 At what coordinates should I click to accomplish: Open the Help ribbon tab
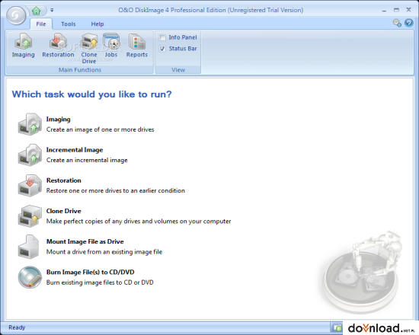98,24
